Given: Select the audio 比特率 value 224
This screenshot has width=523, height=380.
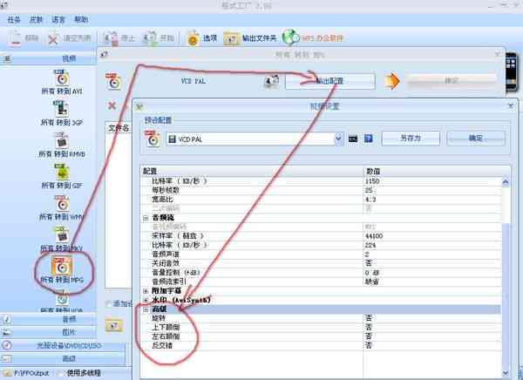Looking at the screenshot, I should [370, 245].
